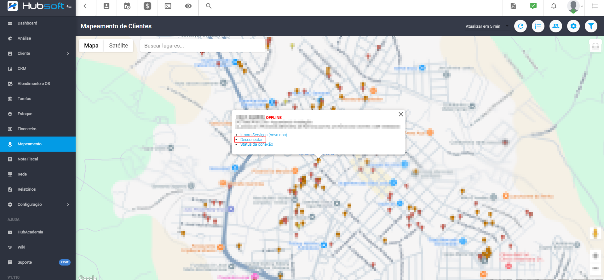
Task: Click the Desconectar link in popup
Action: [251, 140]
